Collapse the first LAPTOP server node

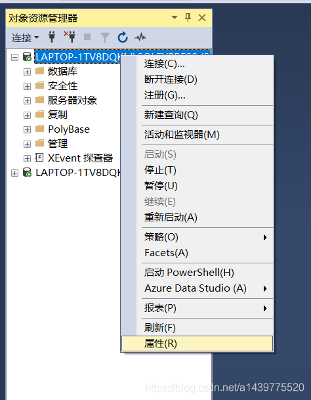point(15,57)
